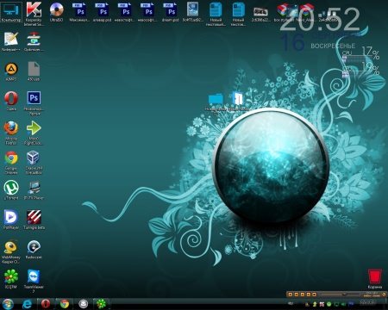Select the dream.psd file
388x310 pixels.
click(x=172, y=12)
